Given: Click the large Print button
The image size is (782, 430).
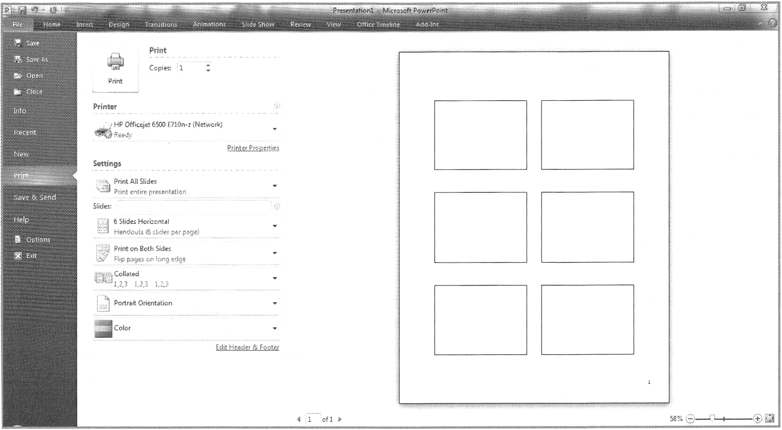Looking at the screenshot, I should 116,69.
